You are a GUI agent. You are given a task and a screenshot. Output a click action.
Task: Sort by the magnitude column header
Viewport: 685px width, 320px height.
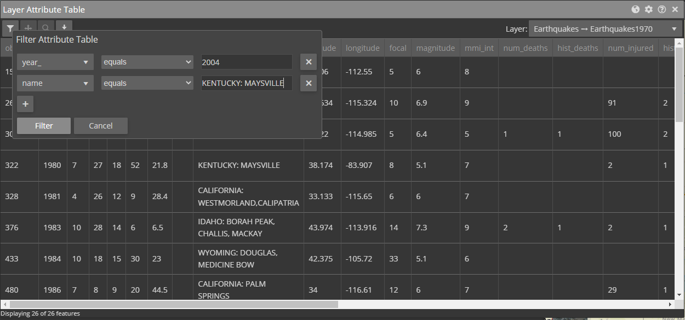pyautogui.click(x=435, y=48)
